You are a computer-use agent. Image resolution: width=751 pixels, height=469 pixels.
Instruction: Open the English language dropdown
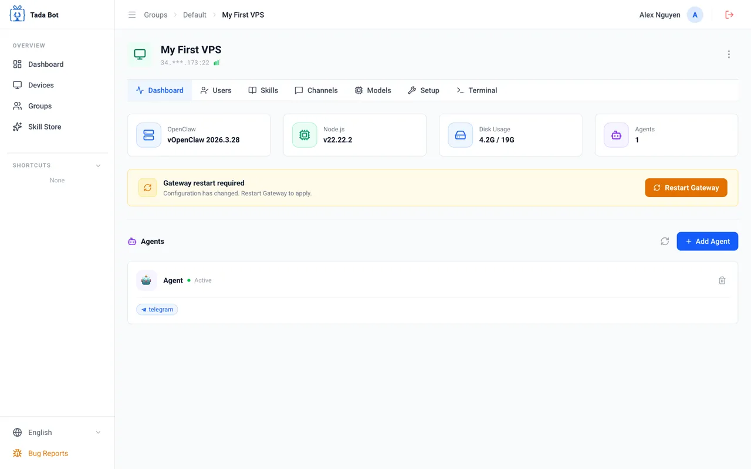pyautogui.click(x=57, y=433)
